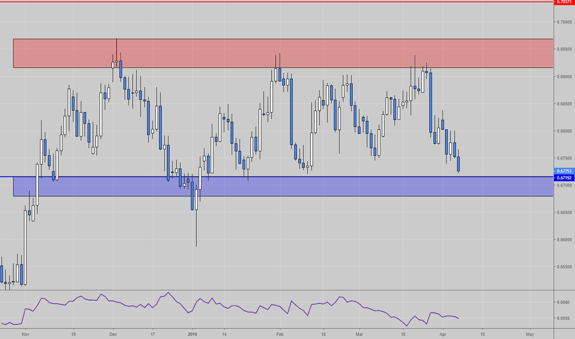Screen dimensions: 575x339
Task: Click the 0.70000 price axis label
Action: click(564, 22)
